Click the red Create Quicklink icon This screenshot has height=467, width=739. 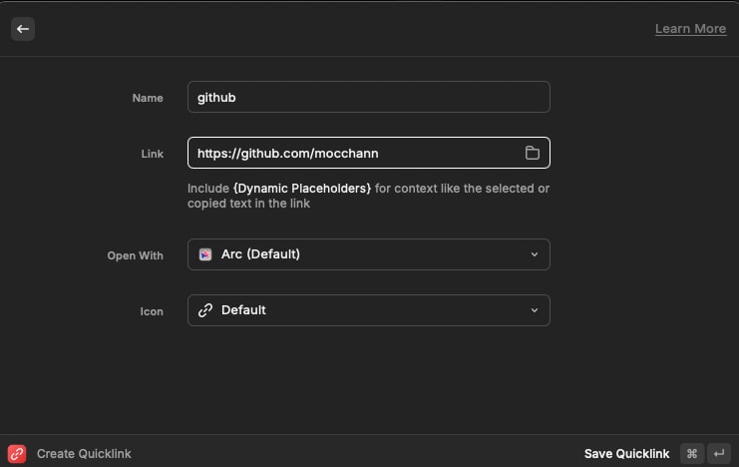[17, 453]
